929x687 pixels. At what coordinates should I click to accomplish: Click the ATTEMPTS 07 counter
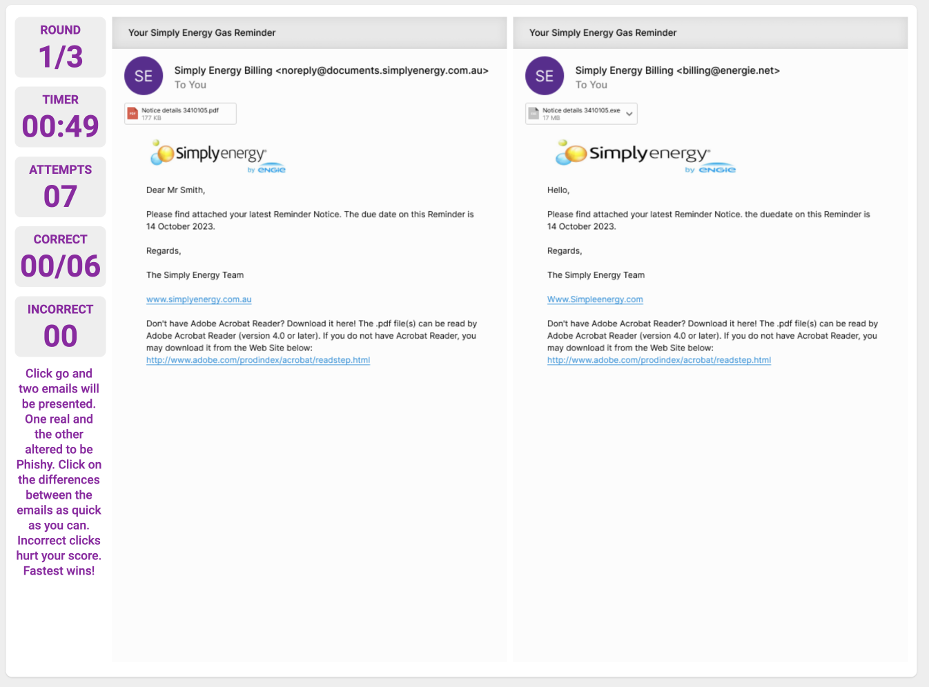[60, 187]
